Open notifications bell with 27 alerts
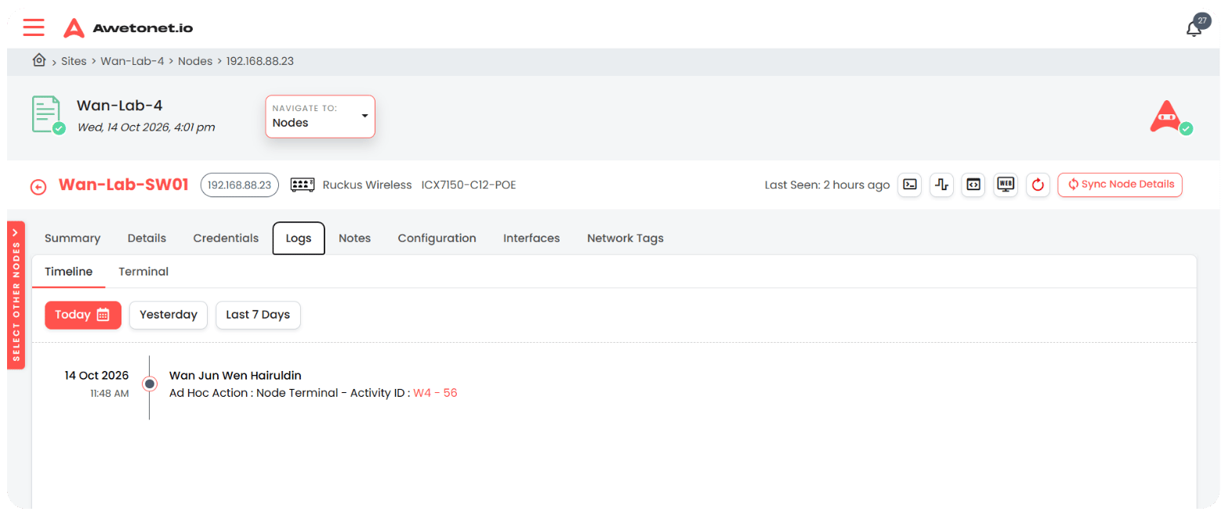Screen dimensions: 1225x515 point(1194,28)
